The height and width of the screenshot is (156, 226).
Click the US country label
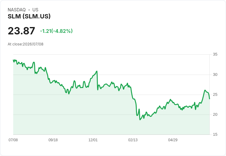click(35, 10)
